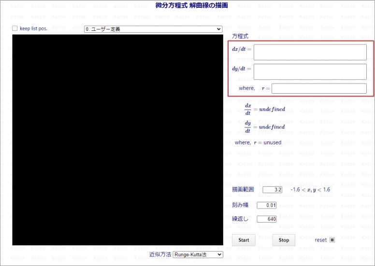
Task: Toggle the reset checkbox
Action: [332, 240]
